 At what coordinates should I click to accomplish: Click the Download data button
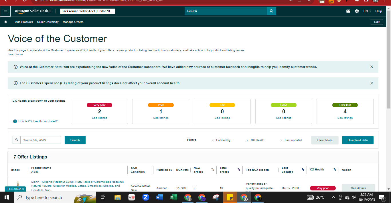coord(358,140)
